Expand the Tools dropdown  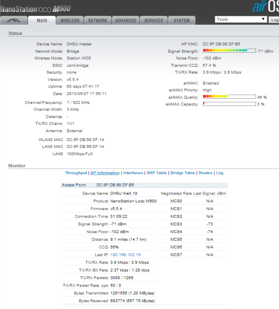[x=241, y=19]
